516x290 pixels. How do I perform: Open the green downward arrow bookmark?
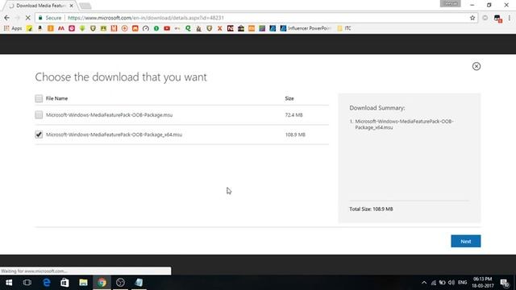(x=82, y=29)
